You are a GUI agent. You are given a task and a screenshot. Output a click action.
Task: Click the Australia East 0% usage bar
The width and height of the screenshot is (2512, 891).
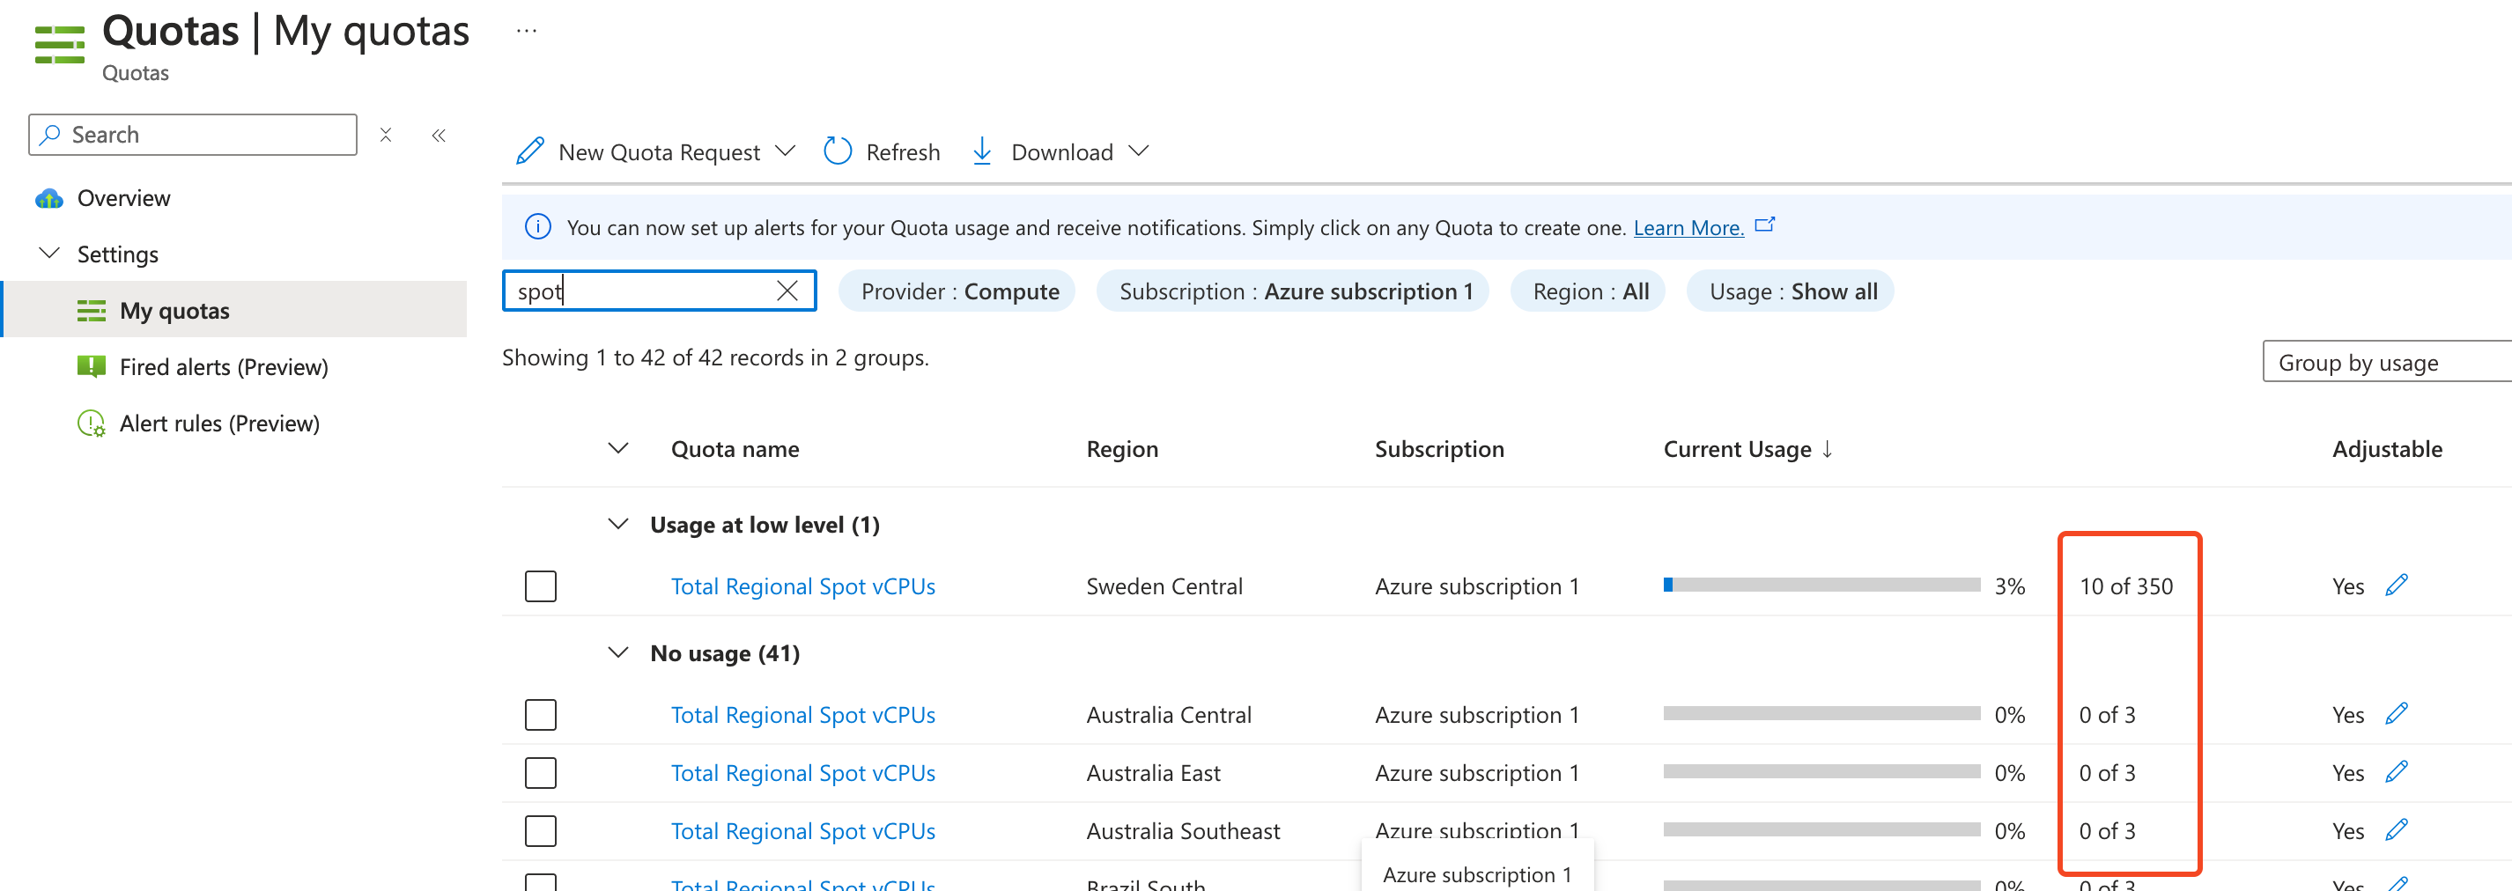[1821, 771]
